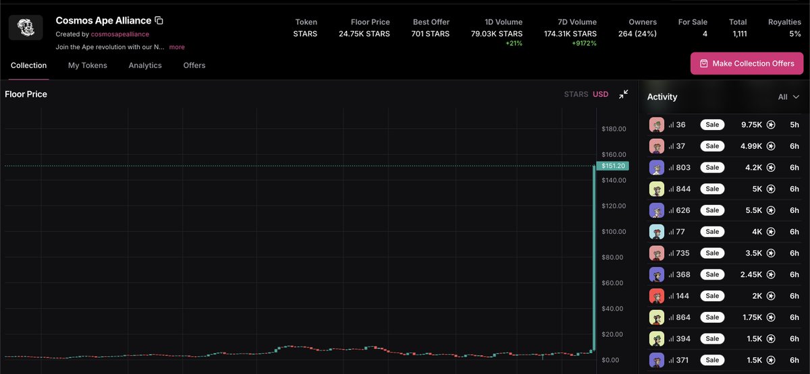Switch chart currency to USD
The height and width of the screenshot is (374, 810).
click(x=600, y=94)
